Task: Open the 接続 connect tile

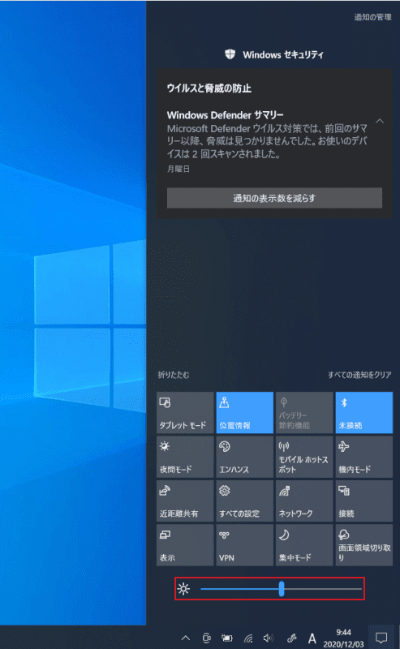Action: point(364,501)
